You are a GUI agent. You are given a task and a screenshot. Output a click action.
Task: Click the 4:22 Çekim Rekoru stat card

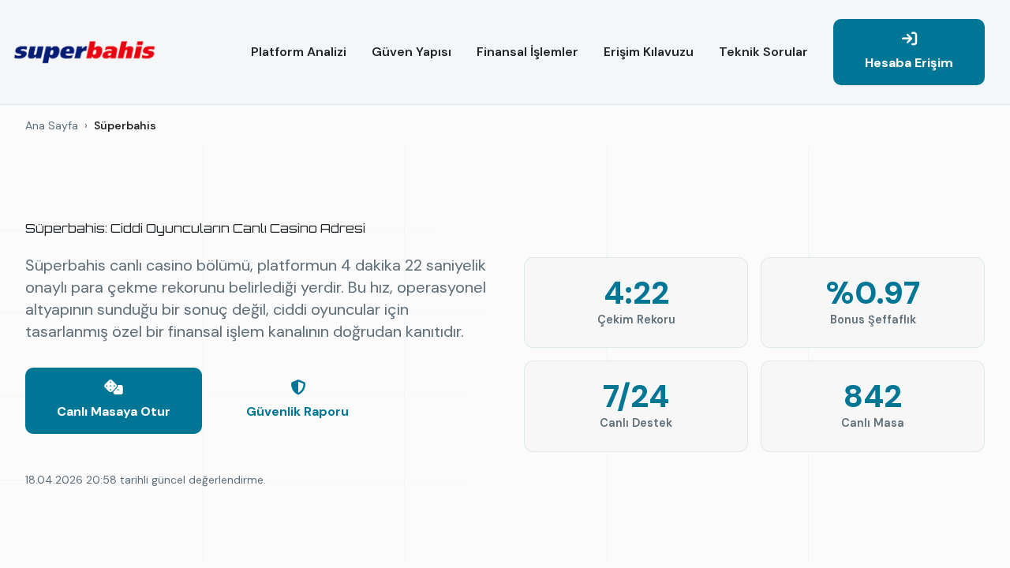click(x=636, y=302)
